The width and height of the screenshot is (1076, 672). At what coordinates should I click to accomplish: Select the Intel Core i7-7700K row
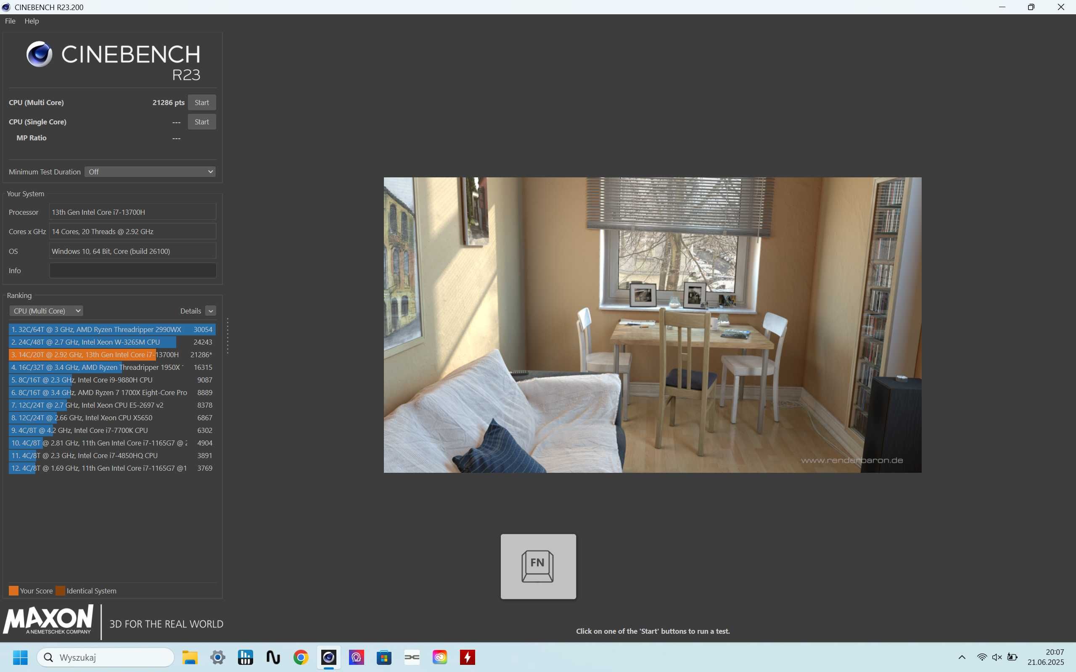pyautogui.click(x=112, y=430)
